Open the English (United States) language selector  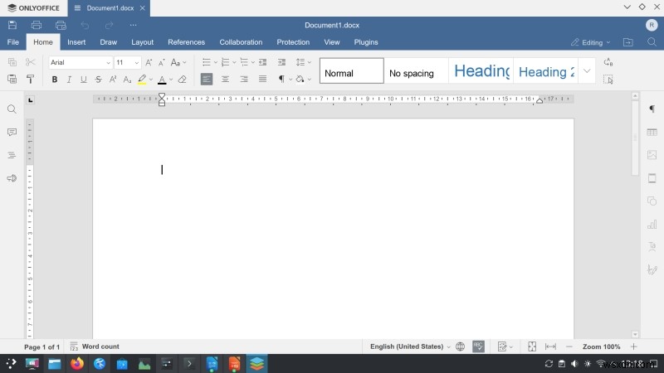pos(410,346)
